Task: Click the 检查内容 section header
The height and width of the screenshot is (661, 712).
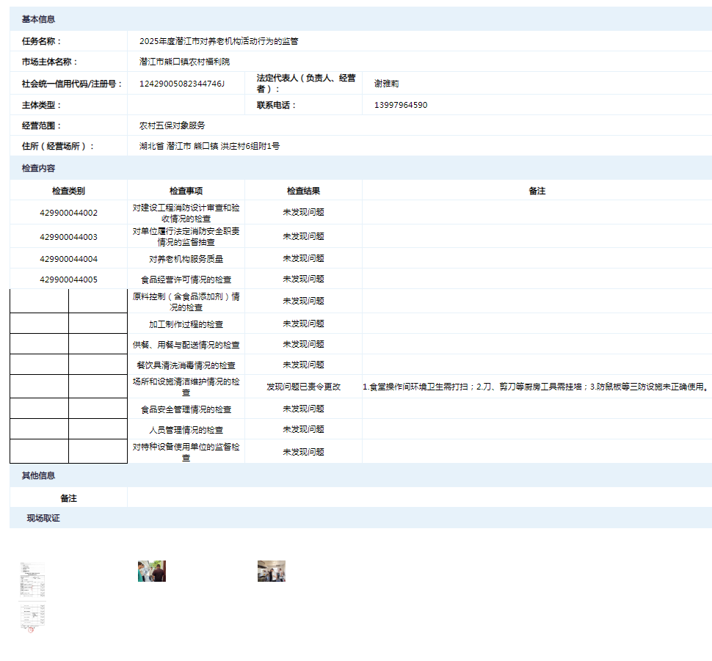Action: 38,169
